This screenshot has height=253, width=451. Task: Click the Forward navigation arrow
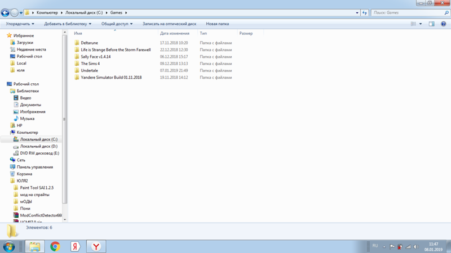pyautogui.click(x=14, y=12)
